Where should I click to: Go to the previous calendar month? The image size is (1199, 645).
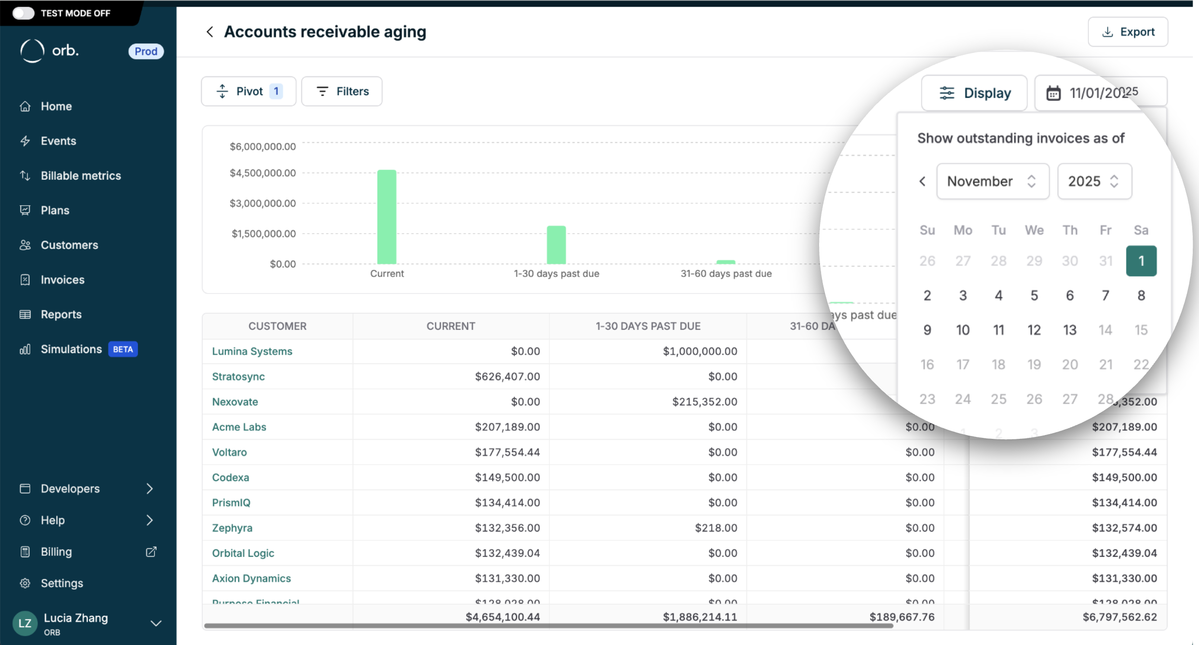click(x=922, y=182)
